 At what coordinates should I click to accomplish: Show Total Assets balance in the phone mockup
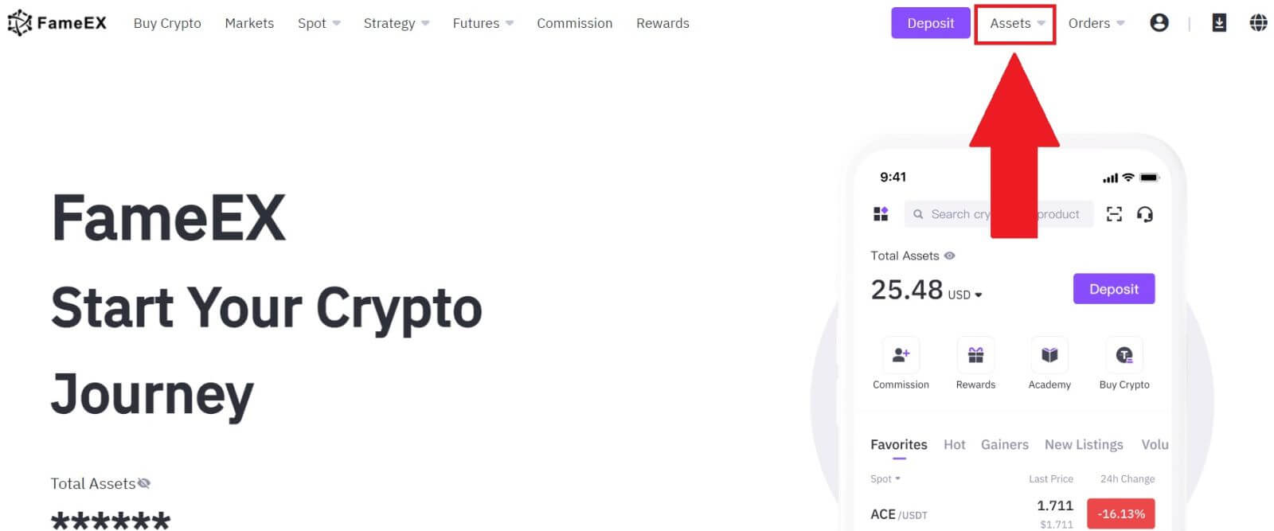click(x=948, y=256)
